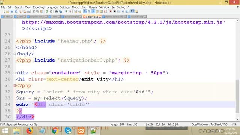
Task: Run macro multiple times icon
Action: coord(123,12)
